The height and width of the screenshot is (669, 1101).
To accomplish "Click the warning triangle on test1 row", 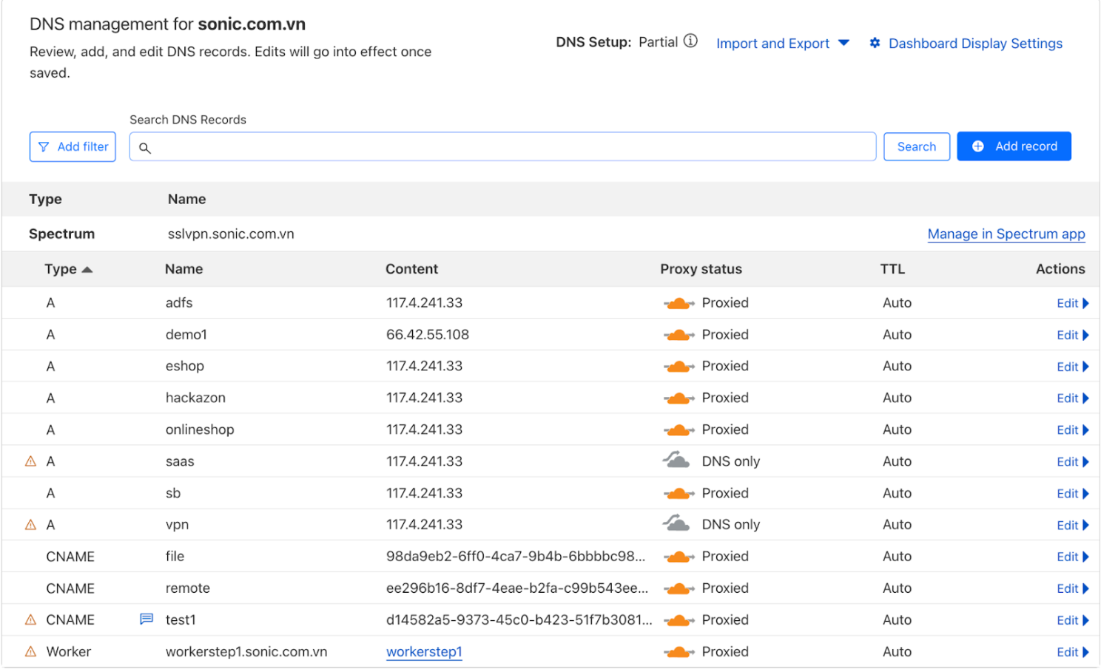I will (x=30, y=620).
